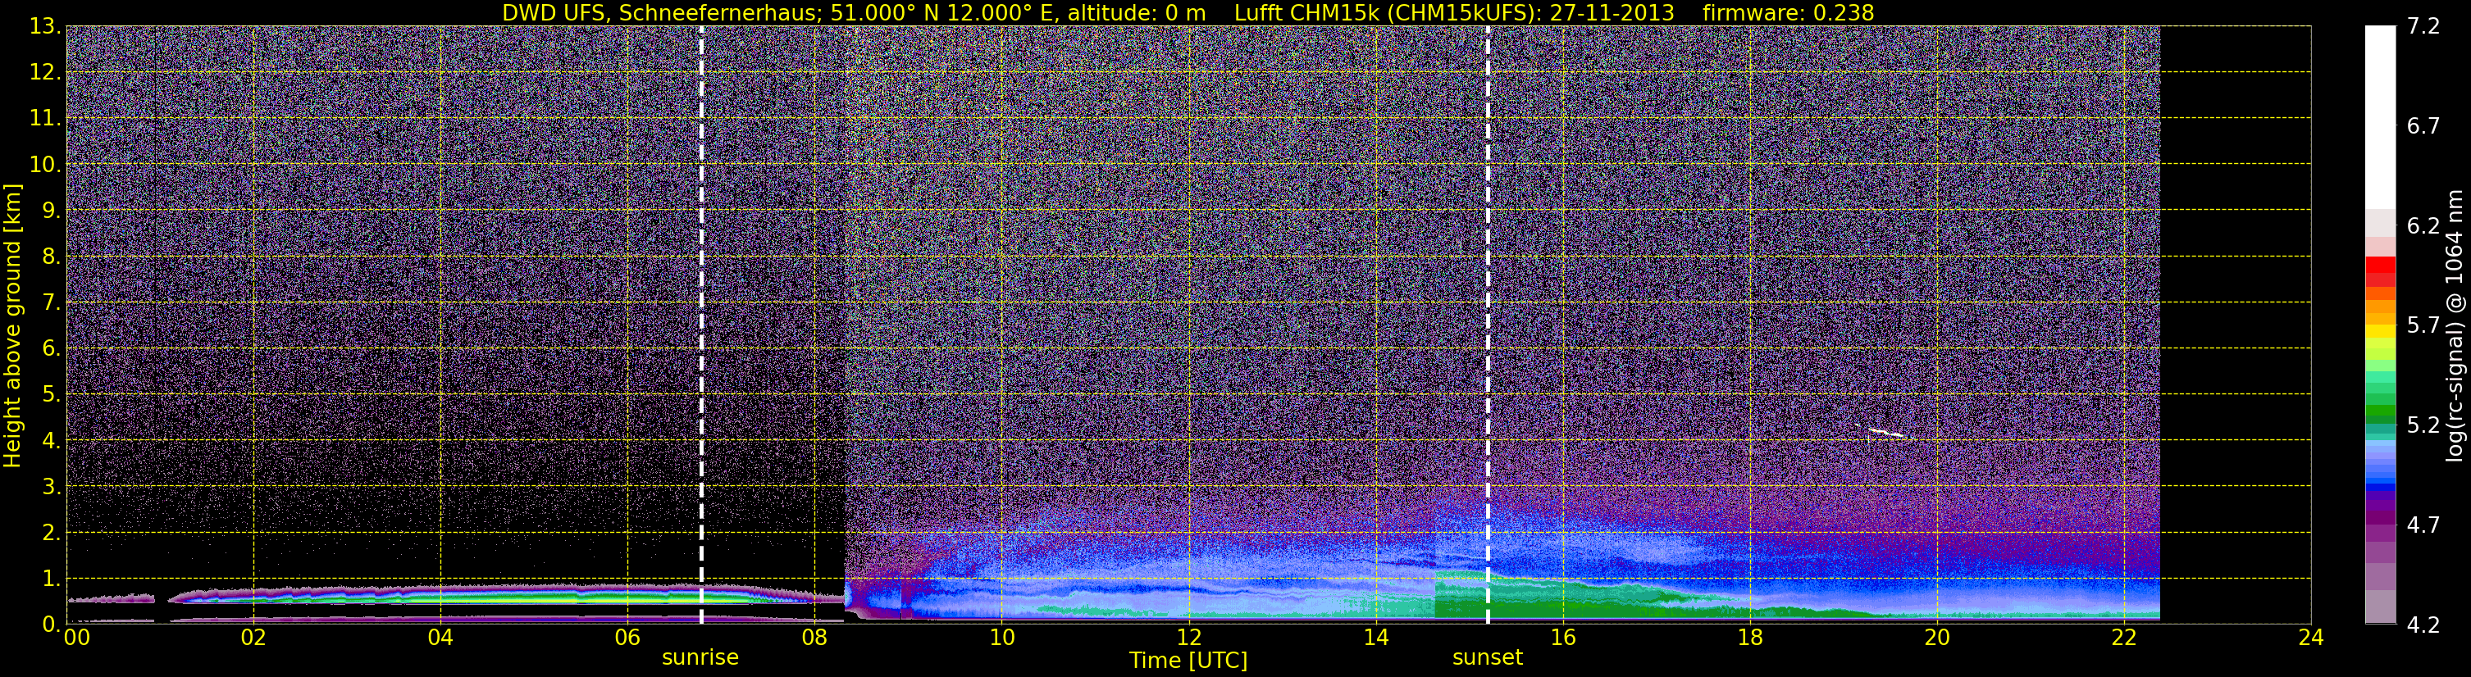Click the time tick label '02'

pyautogui.click(x=253, y=638)
